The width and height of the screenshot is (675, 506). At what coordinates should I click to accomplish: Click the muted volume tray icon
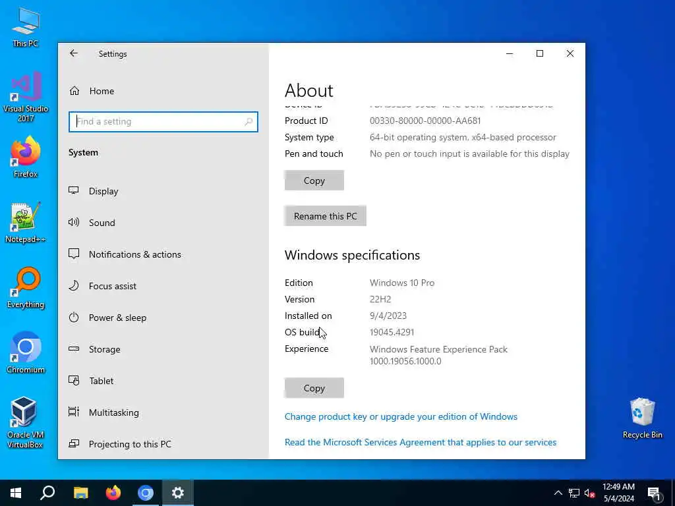(x=590, y=493)
